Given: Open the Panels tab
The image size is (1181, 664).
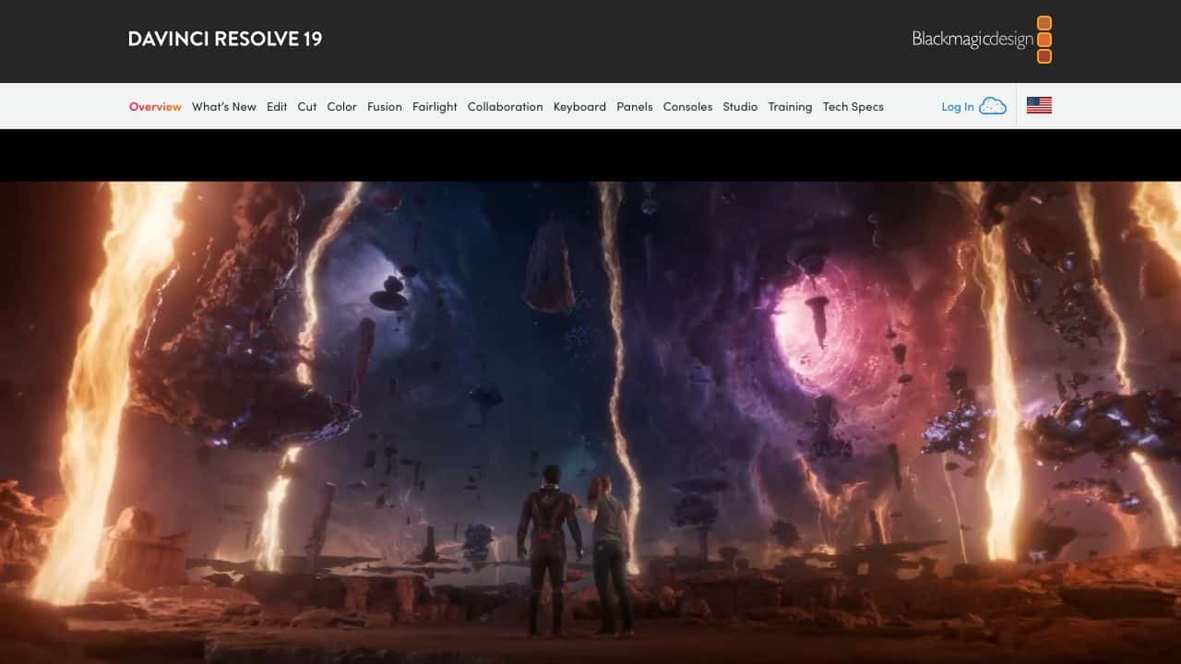Looking at the screenshot, I should (x=635, y=107).
